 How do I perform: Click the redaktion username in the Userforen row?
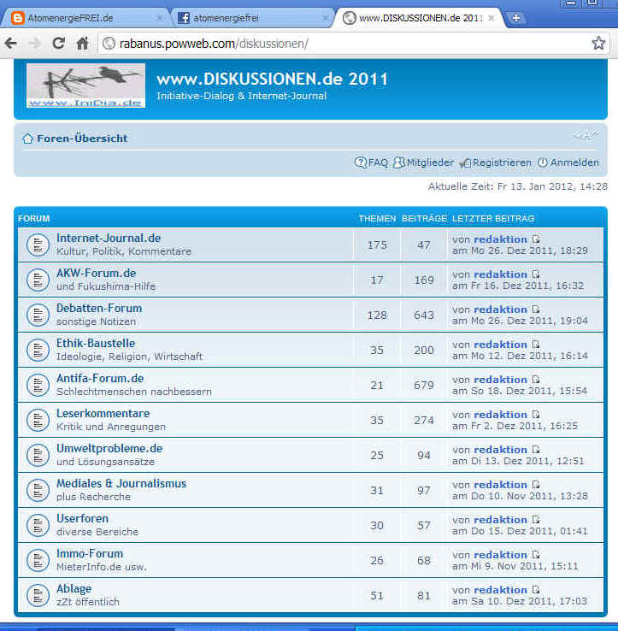coord(501,520)
